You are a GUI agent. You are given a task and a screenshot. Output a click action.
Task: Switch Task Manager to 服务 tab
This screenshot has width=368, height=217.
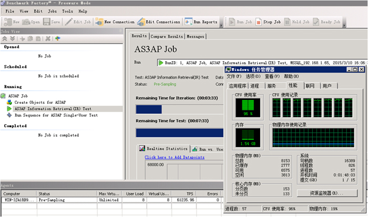(x=272, y=86)
